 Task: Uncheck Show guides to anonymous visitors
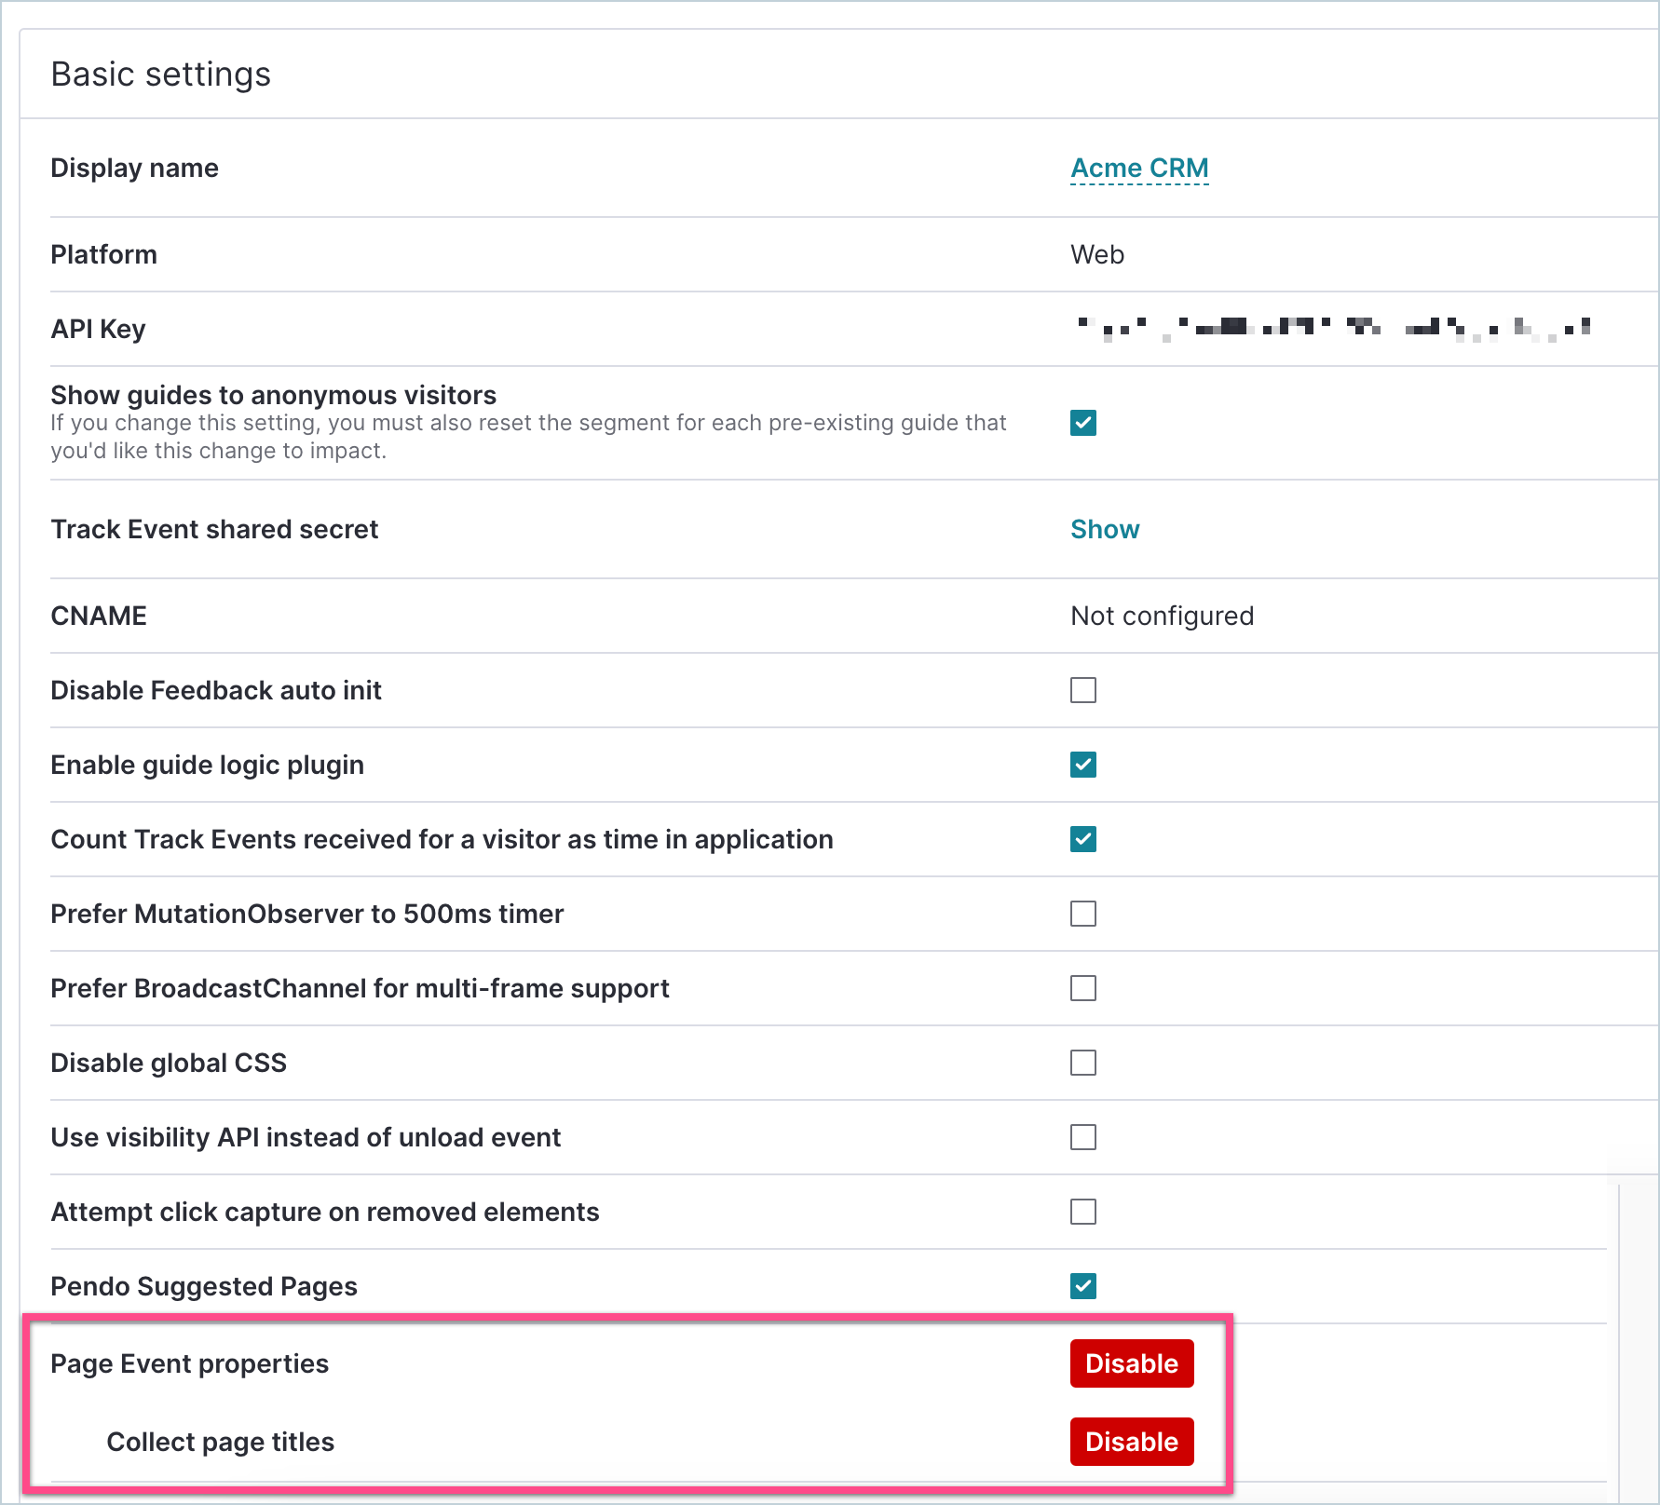(x=1082, y=423)
